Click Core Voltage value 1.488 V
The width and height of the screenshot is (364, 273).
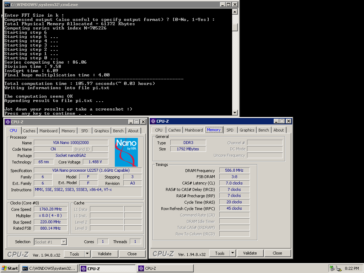pyautogui.click(x=95, y=162)
